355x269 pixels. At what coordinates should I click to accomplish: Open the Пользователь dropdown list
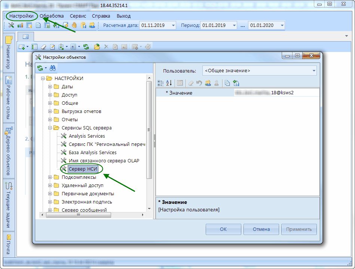point(313,71)
